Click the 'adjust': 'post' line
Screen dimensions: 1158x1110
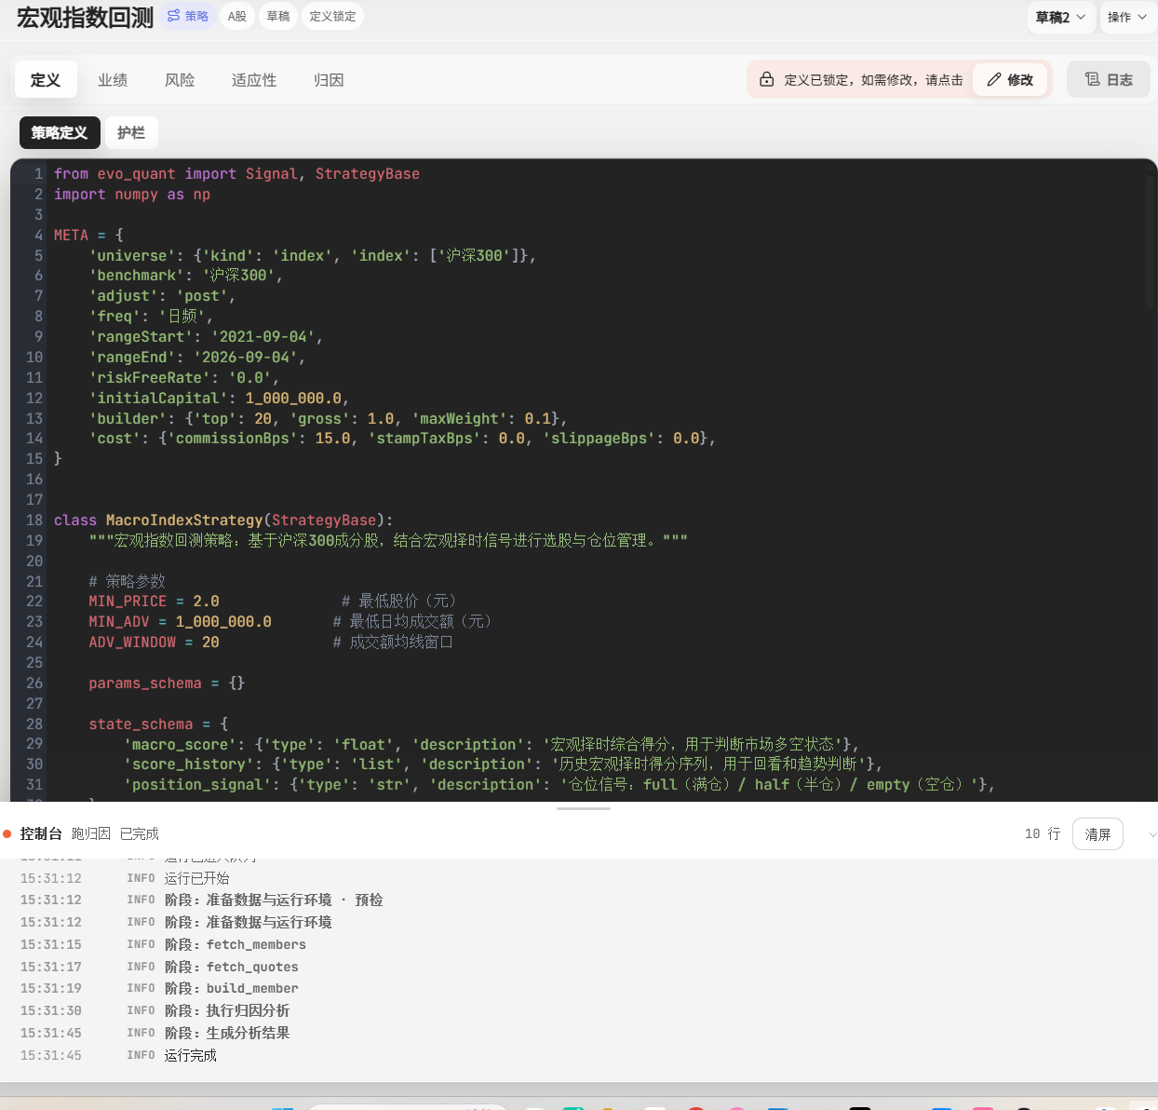point(162,296)
